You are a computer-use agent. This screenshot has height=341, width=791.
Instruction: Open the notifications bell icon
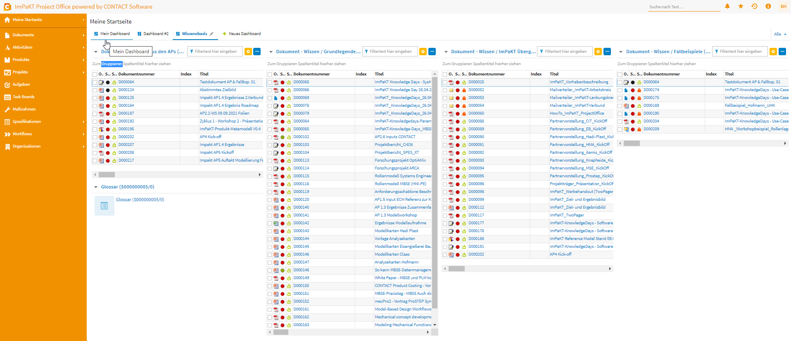tap(727, 6)
